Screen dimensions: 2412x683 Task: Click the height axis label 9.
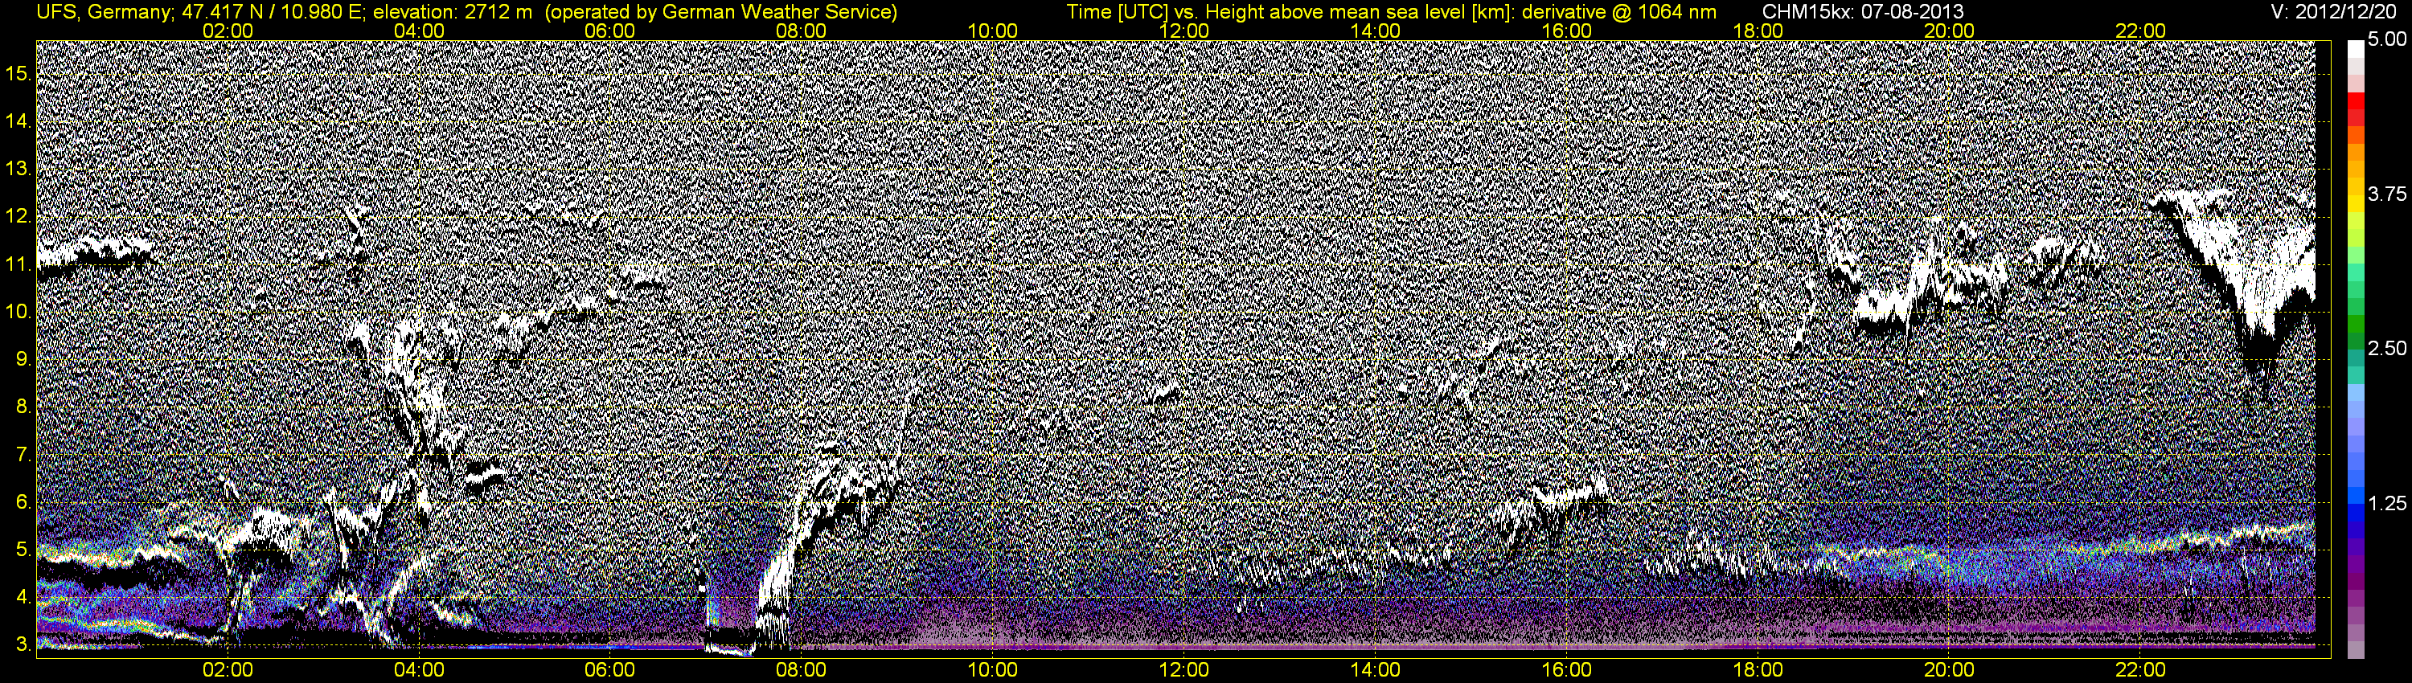[23, 359]
